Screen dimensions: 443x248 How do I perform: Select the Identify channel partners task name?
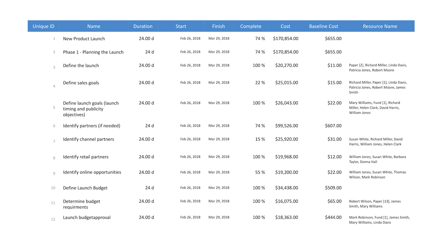click(x=88, y=139)
